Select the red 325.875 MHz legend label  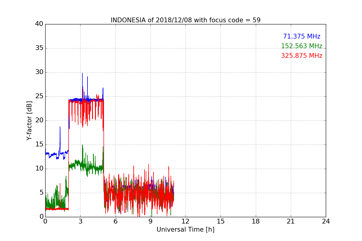click(302, 56)
